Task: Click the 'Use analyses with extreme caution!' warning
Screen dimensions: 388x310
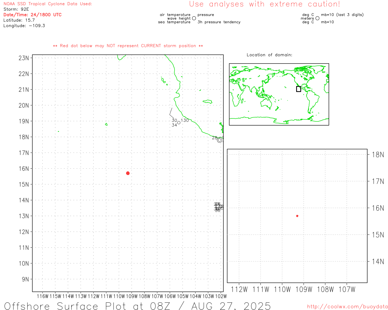Action: (x=265, y=4)
